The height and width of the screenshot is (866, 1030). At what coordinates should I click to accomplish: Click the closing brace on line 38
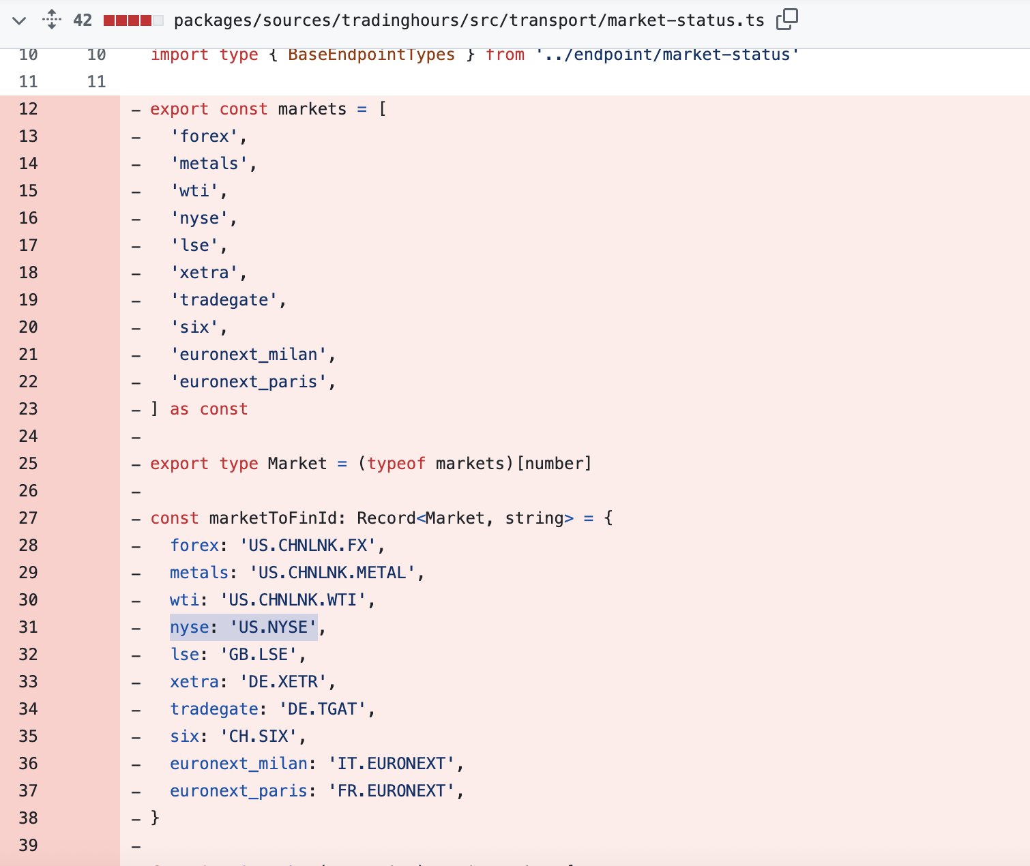[x=155, y=818]
